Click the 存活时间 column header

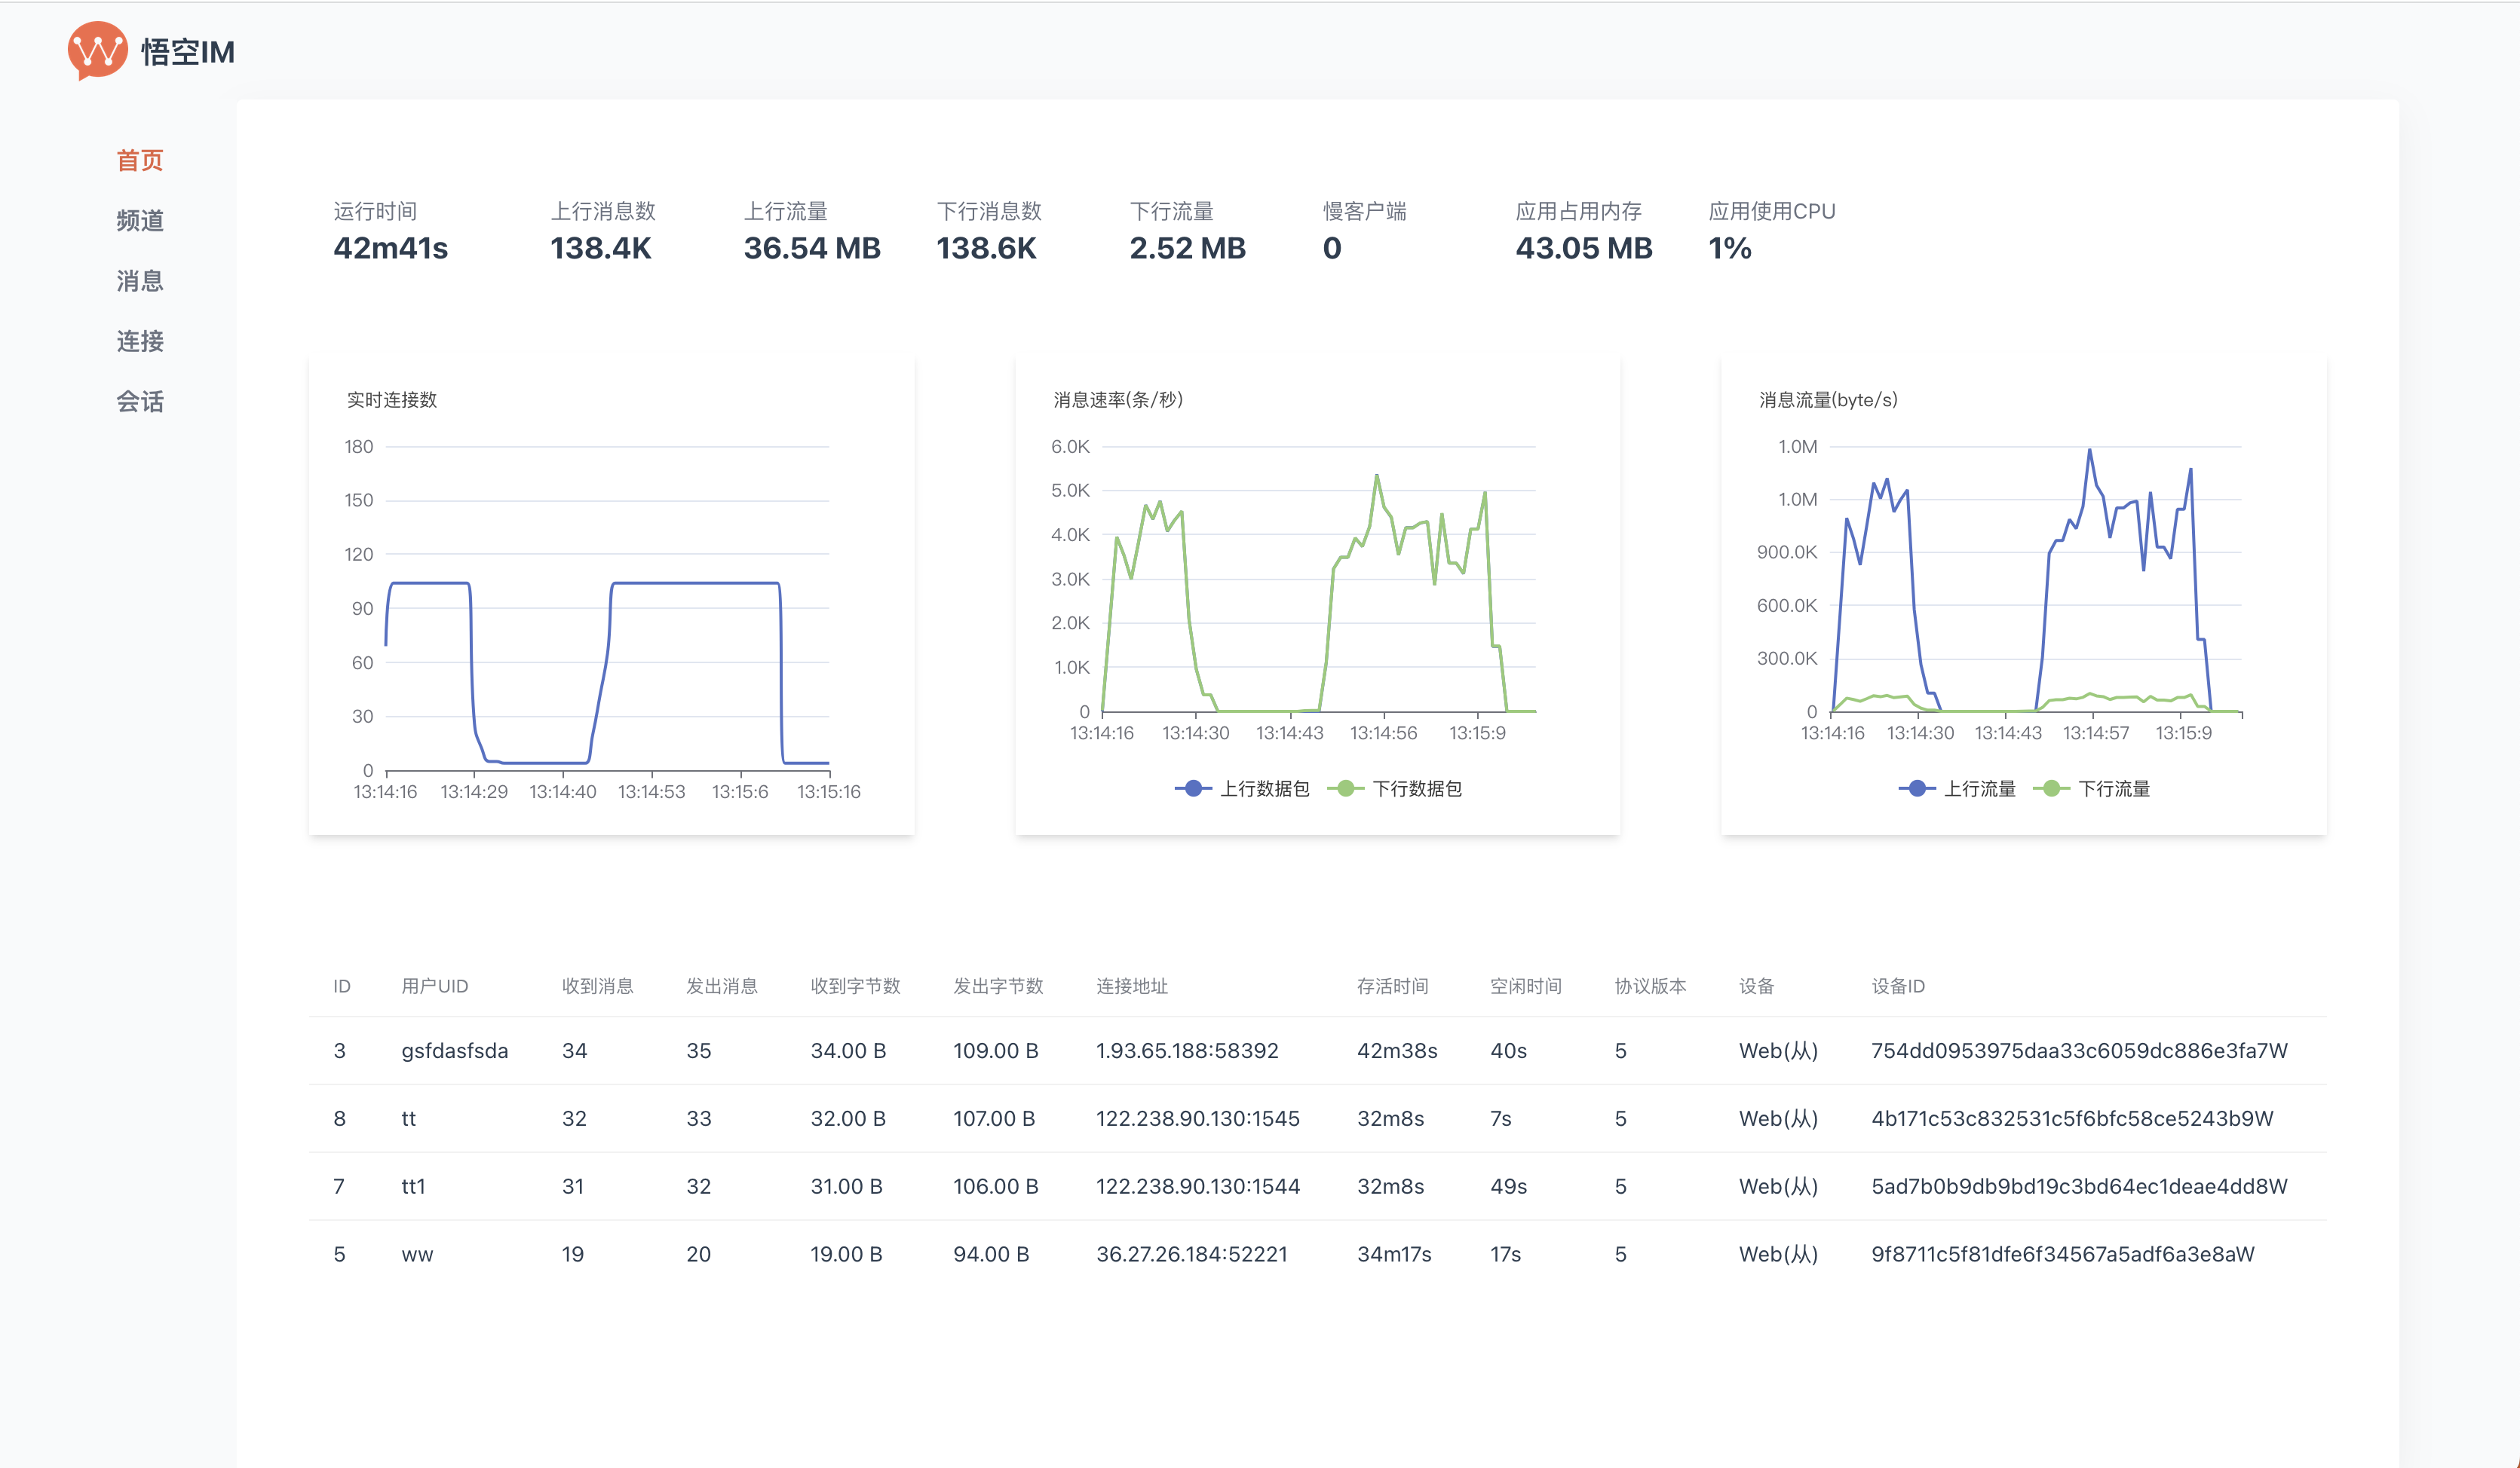[x=1392, y=986]
